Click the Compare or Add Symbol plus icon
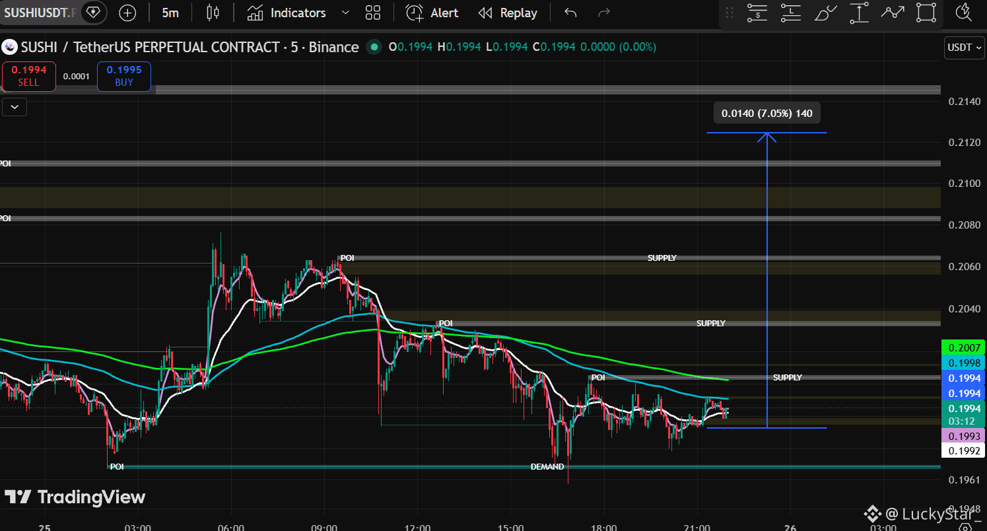 tap(127, 13)
